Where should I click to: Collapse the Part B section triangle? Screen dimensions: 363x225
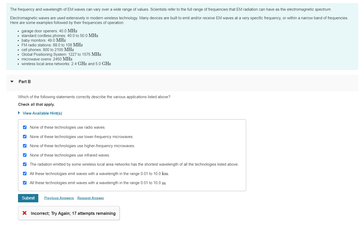coord(12,82)
